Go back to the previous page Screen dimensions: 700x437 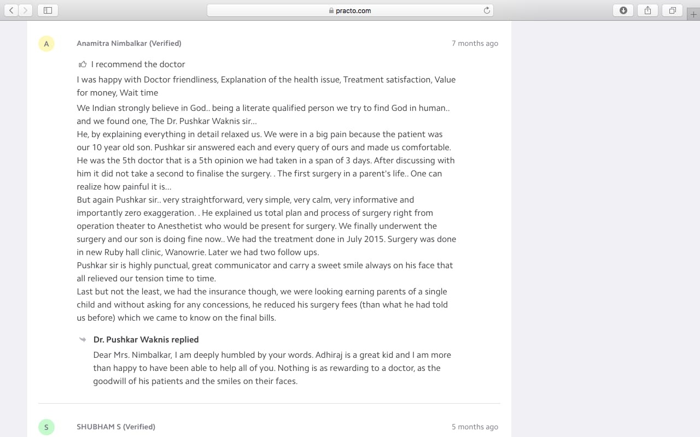[11, 10]
